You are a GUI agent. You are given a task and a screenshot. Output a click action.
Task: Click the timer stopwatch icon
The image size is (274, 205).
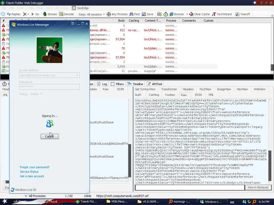point(165,14)
